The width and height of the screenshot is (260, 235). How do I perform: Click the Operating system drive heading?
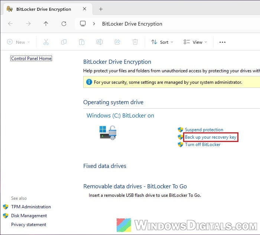113,102
